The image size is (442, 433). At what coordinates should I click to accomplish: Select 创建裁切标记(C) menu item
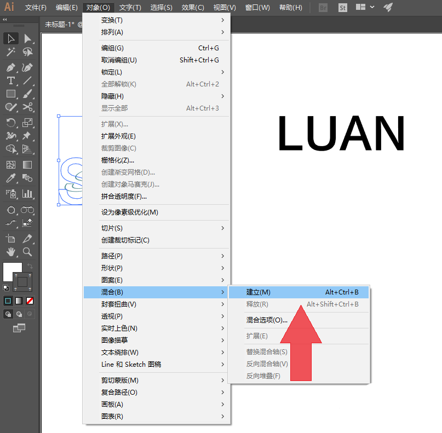point(157,240)
